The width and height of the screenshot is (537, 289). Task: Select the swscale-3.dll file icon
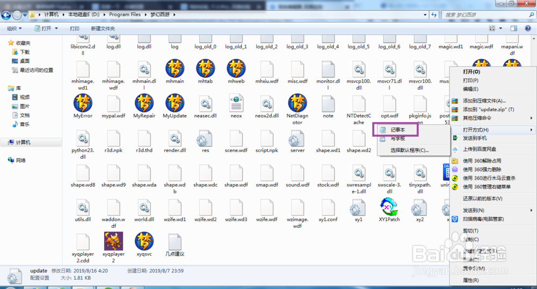(389, 173)
